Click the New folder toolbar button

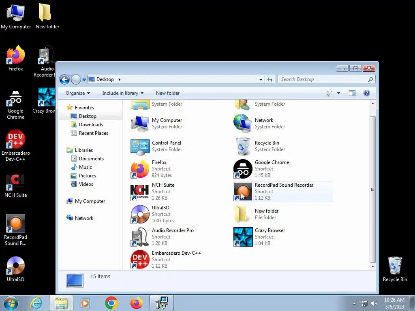click(168, 93)
